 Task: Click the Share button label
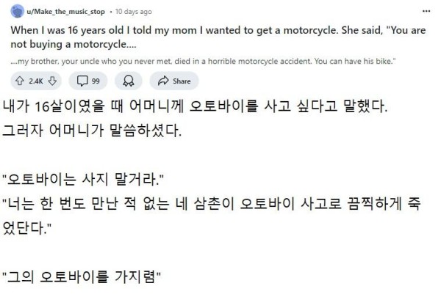pos(182,81)
